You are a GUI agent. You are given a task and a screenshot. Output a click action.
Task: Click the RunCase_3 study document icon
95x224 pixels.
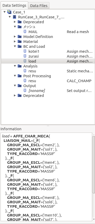tap(14, 17)
